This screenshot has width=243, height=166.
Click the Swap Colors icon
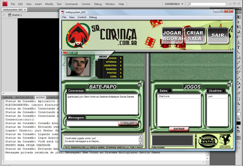[238, 131]
